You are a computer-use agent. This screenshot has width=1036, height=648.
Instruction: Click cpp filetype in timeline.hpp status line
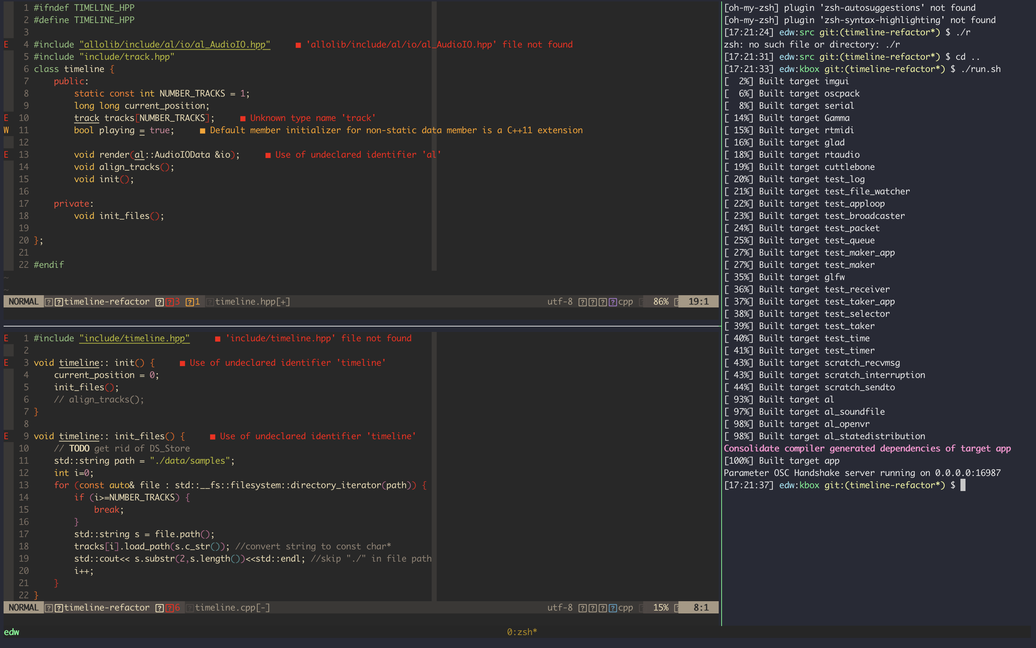coord(626,302)
